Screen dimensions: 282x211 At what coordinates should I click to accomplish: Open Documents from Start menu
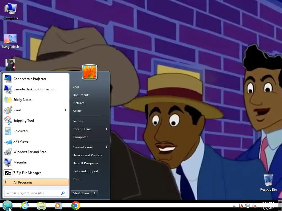[x=81, y=95]
